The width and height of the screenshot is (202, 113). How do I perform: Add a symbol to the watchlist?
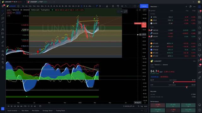tap(186, 7)
